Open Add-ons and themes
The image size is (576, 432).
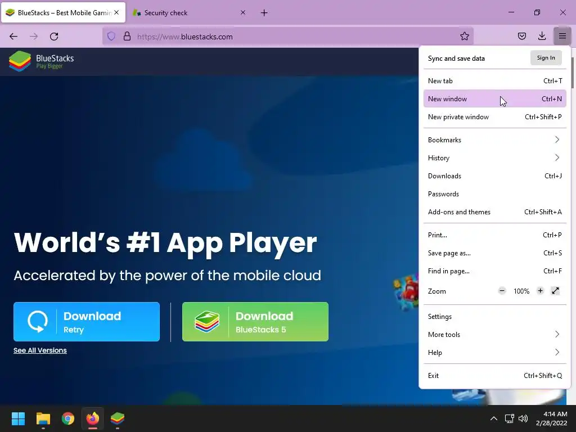coord(495,212)
